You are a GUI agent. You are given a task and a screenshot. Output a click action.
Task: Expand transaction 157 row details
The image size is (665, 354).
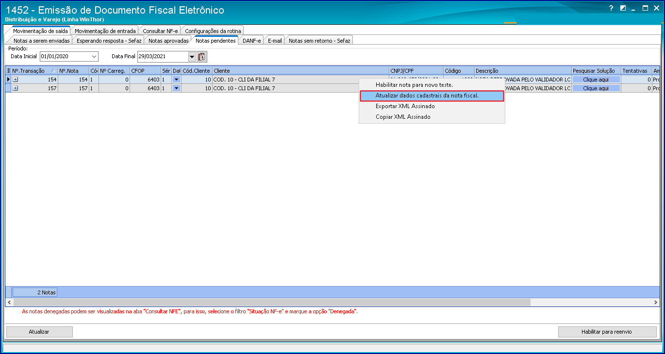point(15,88)
